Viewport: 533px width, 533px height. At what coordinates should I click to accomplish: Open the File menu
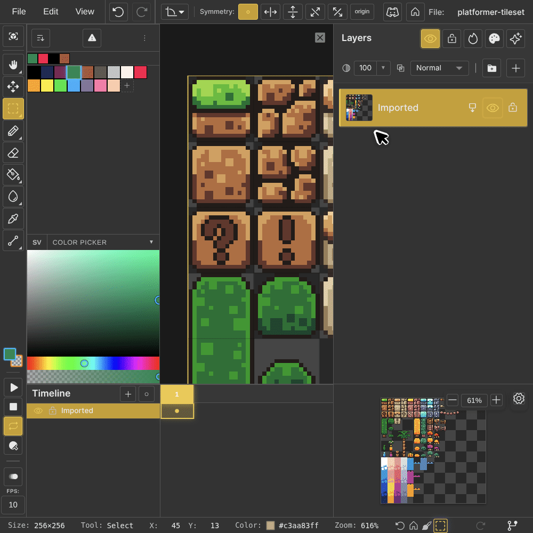point(19,12)
